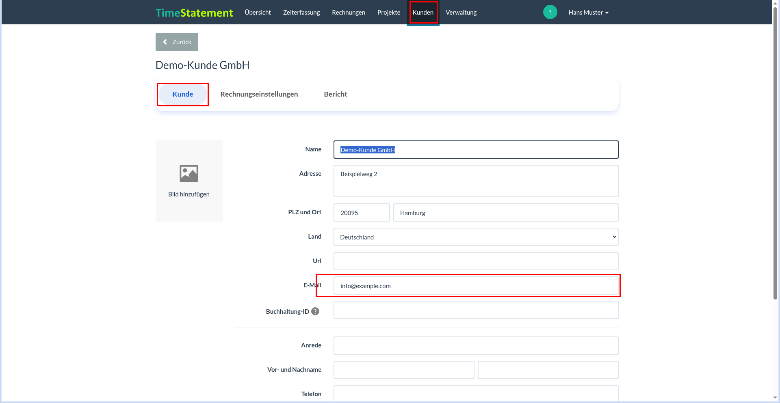Click the vertical page scrollbar
The image size is (780, 403).
(x=775, y=154)
